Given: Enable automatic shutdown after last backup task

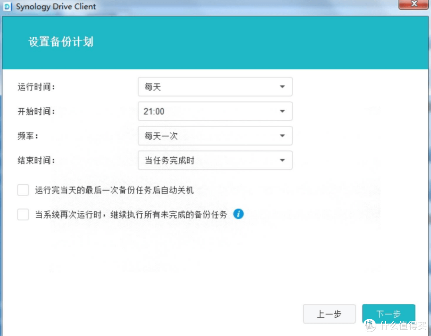Looking at the screenshot, I should [23, 190].
